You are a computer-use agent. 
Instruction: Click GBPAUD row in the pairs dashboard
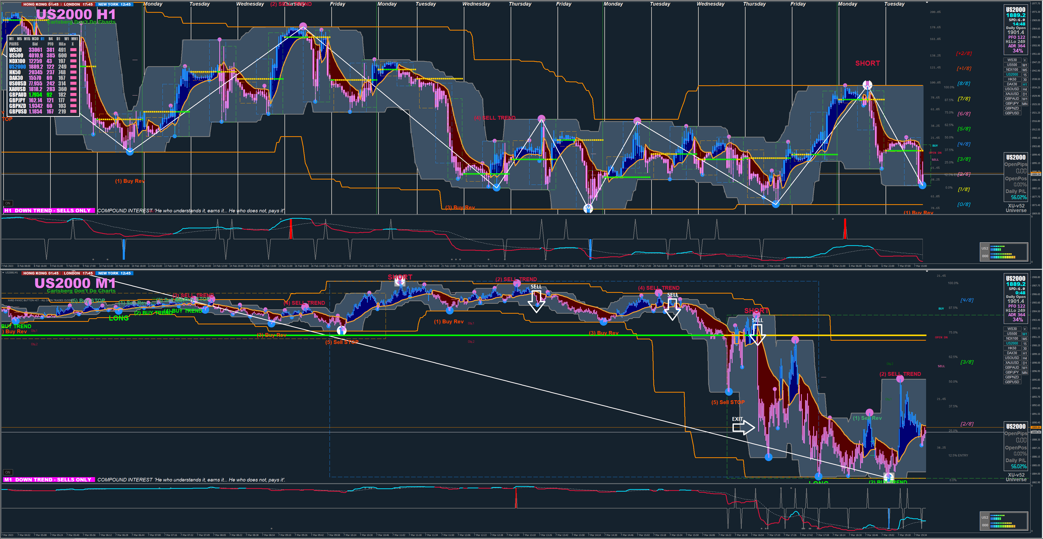pyautogui.click(x=18, y=95)
